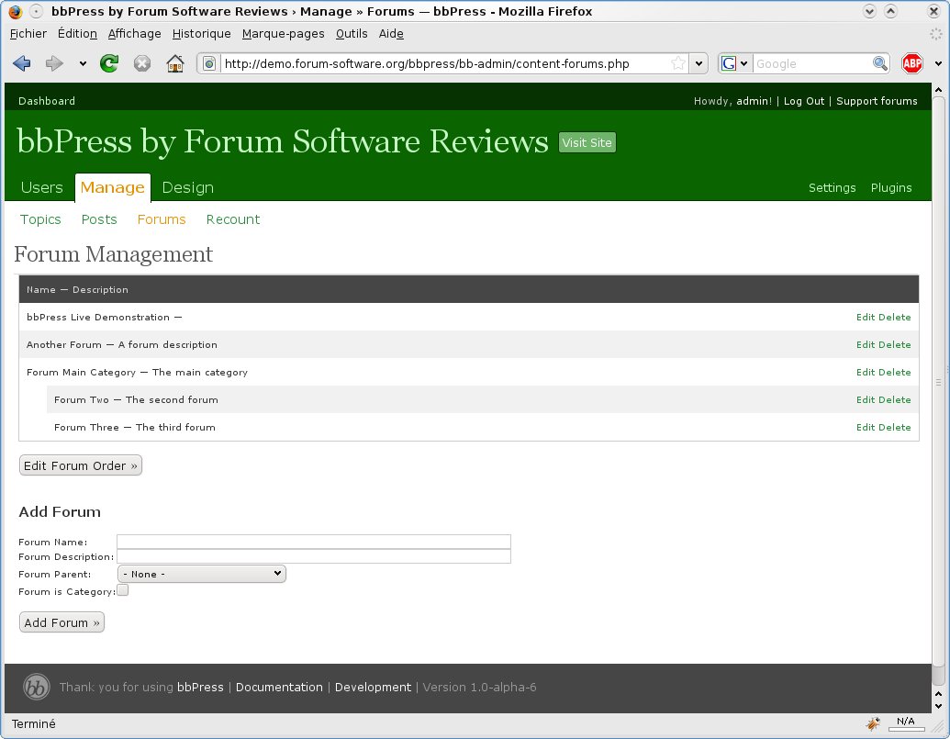Open the Marque-pages menu

click(283, 34)
